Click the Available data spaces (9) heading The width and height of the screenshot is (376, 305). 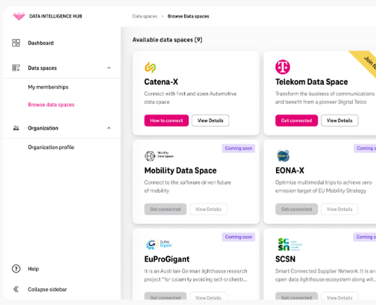167,40
